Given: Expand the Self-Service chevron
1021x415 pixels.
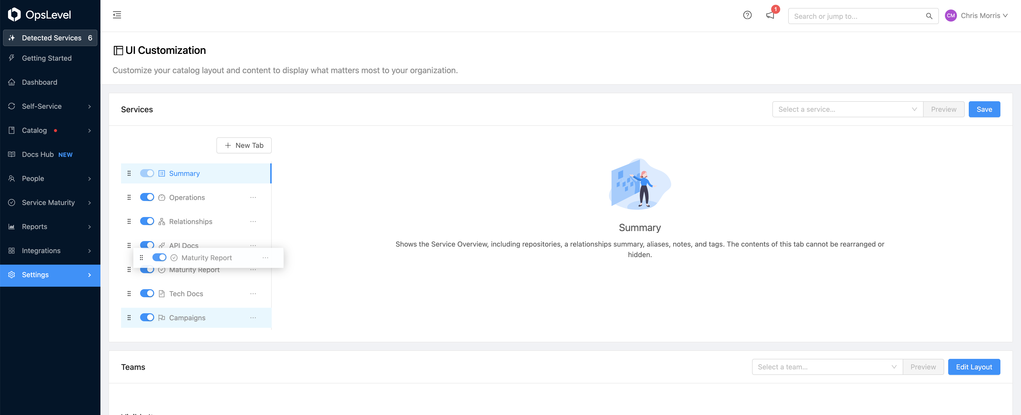Looking at the screenshot, I should [x=90, y=107].
